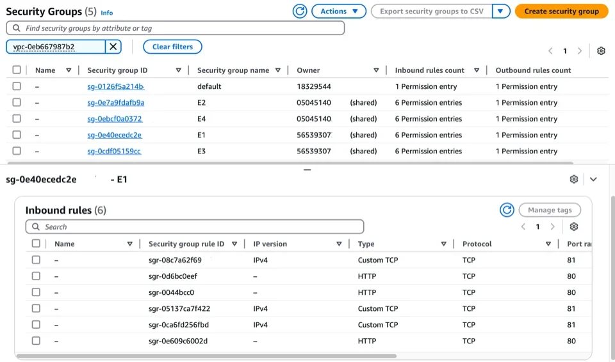Check inbound rule sgr-08c7a62f69 checkbox
This screenshot has width=615, height=362.
pyautogui.click(x=36, y=260)
